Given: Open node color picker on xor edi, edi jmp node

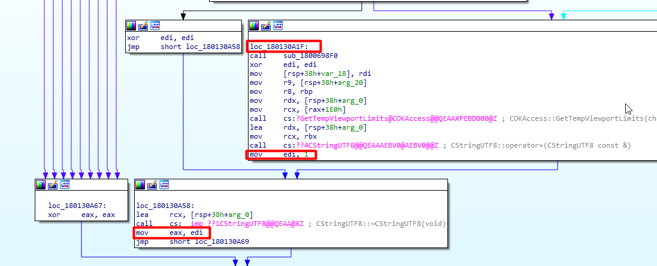Looking at the screenshot, I should (132, 26).
